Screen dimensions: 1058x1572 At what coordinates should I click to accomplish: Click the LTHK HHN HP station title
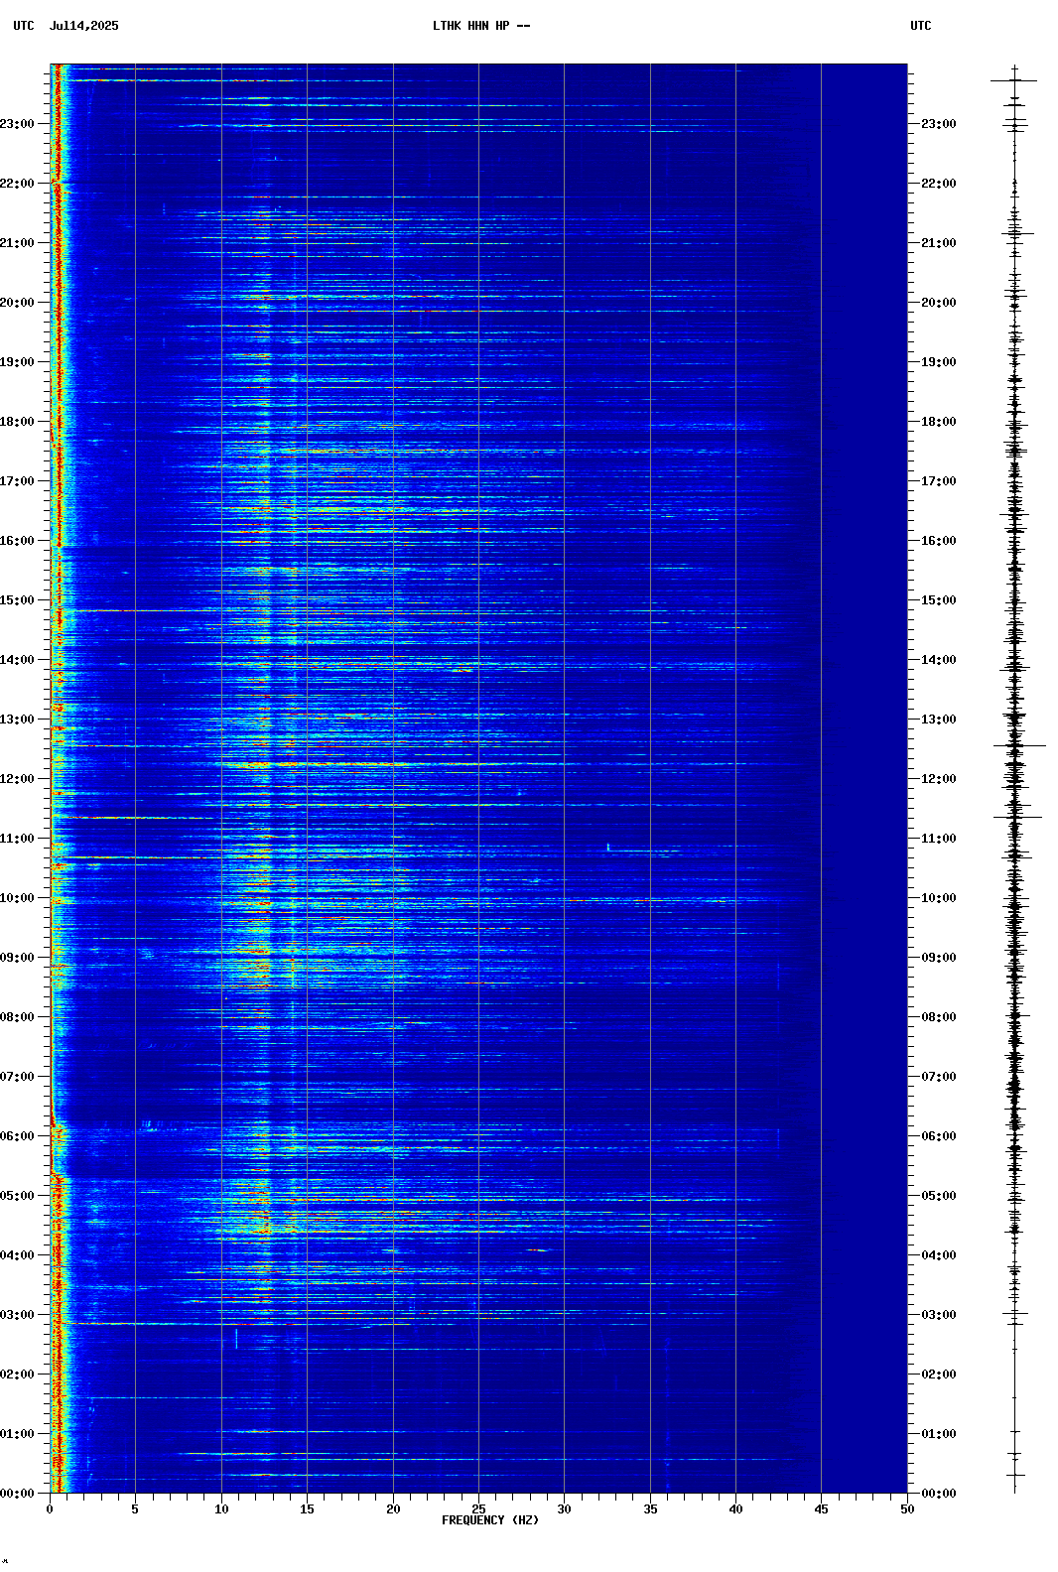pos(481,26)
